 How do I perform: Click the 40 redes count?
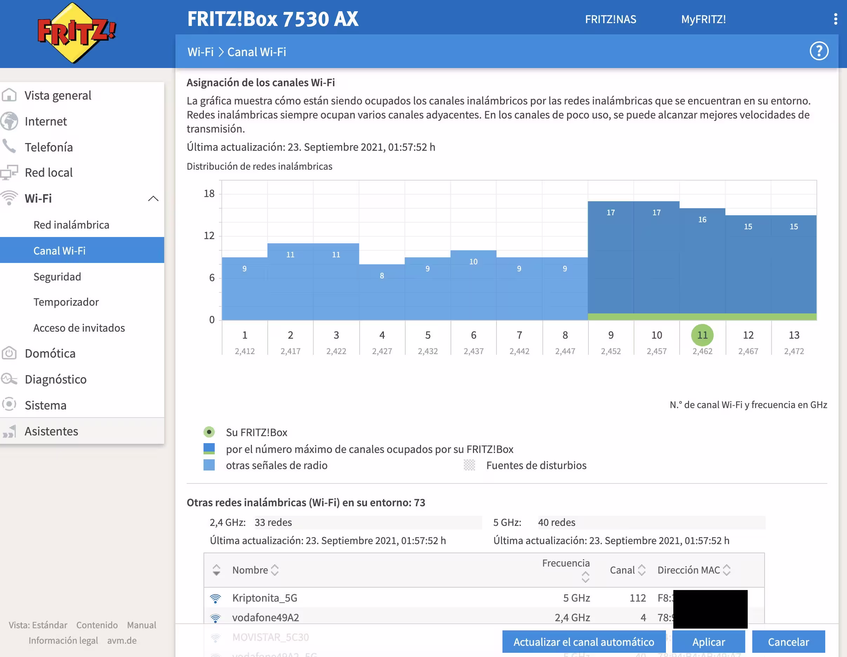click(556, 522)
